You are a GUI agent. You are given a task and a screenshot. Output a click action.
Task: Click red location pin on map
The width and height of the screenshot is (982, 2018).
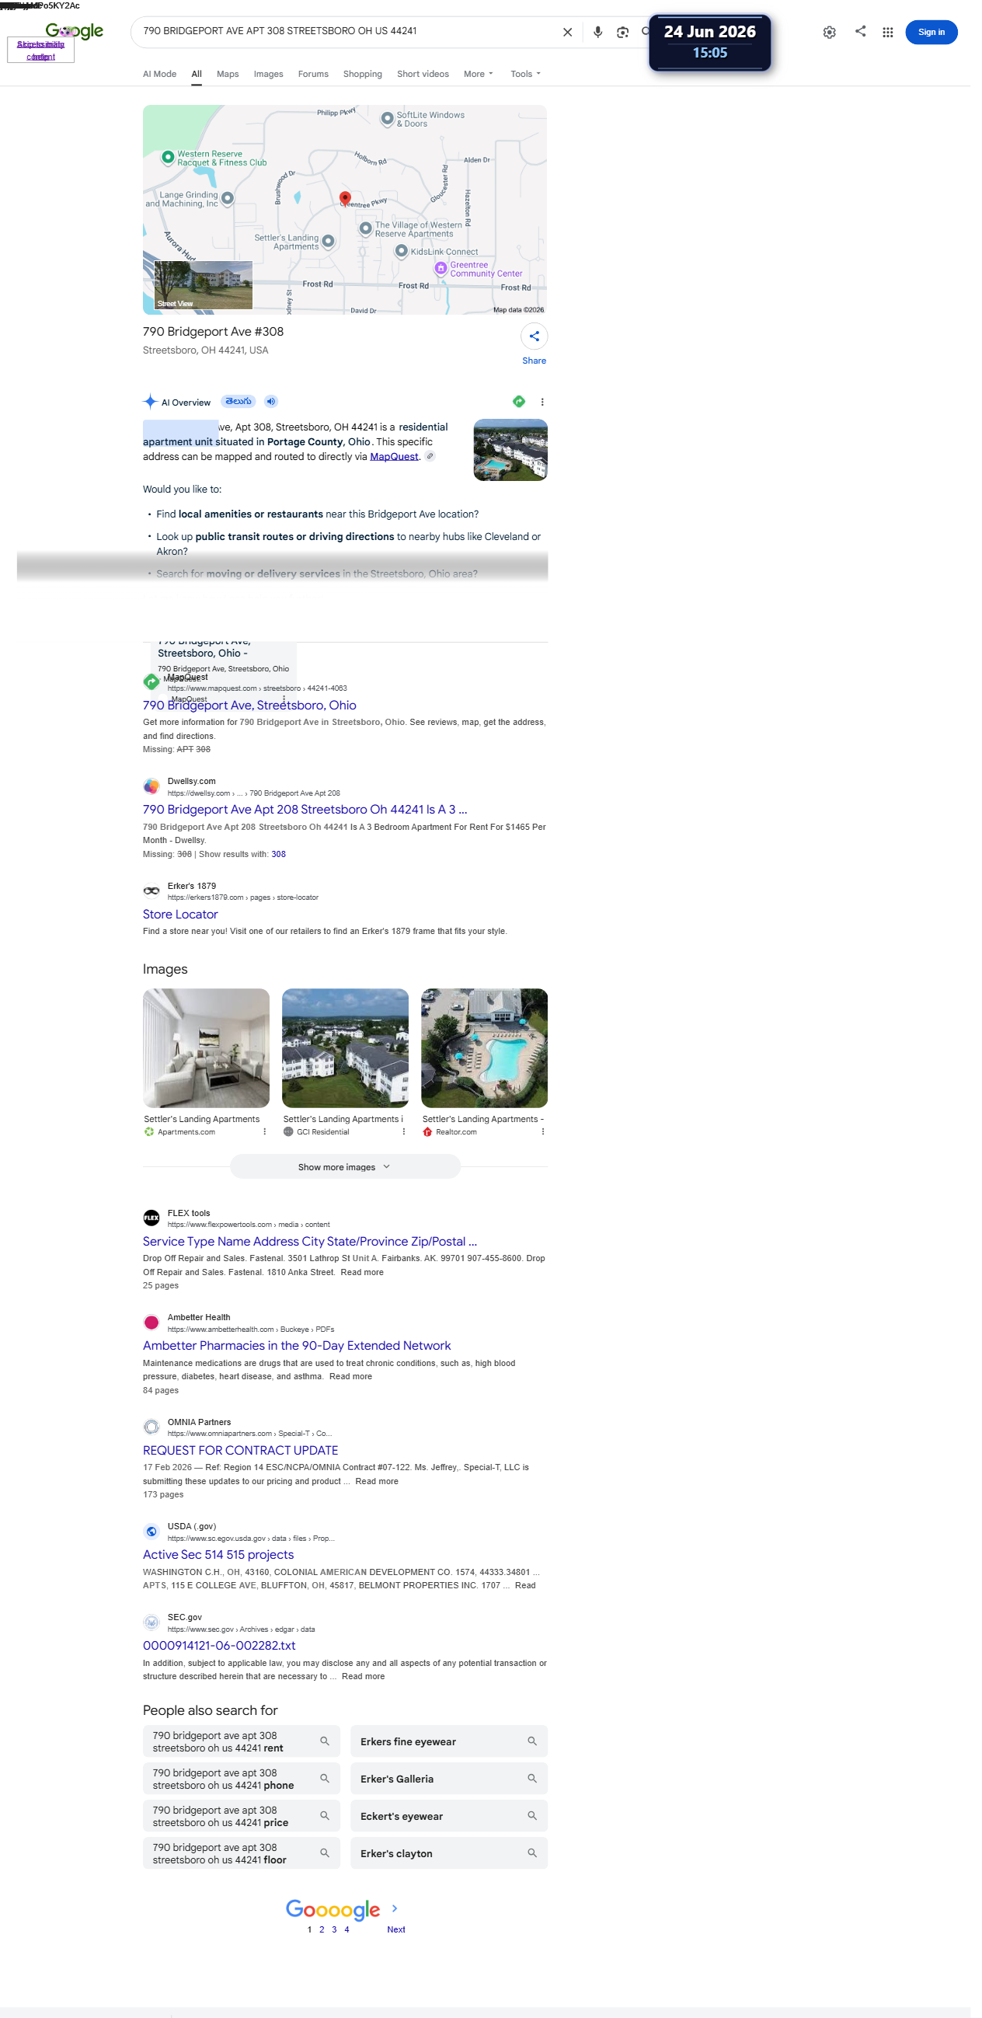(349, 200)
